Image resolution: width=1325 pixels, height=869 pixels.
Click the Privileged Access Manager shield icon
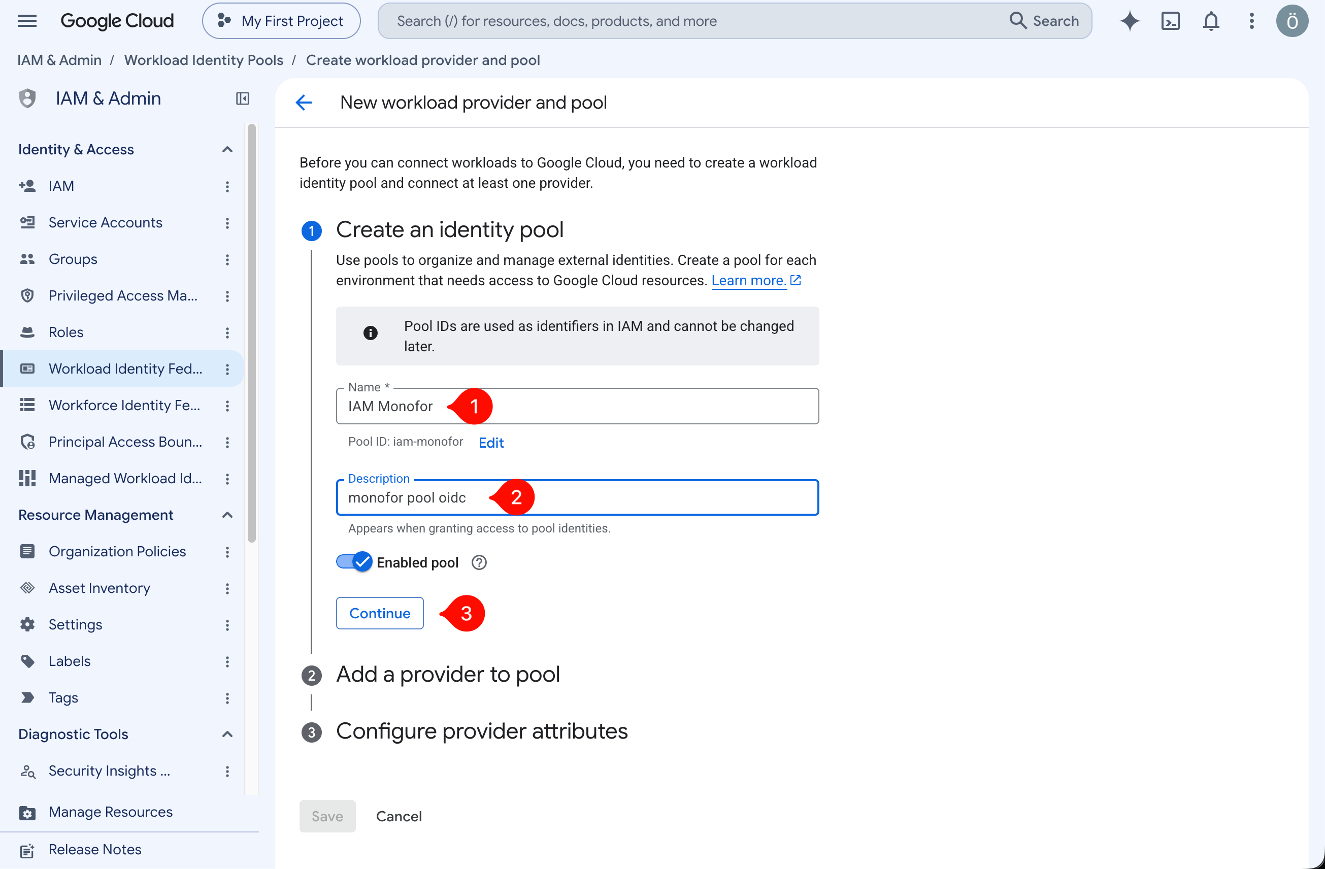[27, 295]
